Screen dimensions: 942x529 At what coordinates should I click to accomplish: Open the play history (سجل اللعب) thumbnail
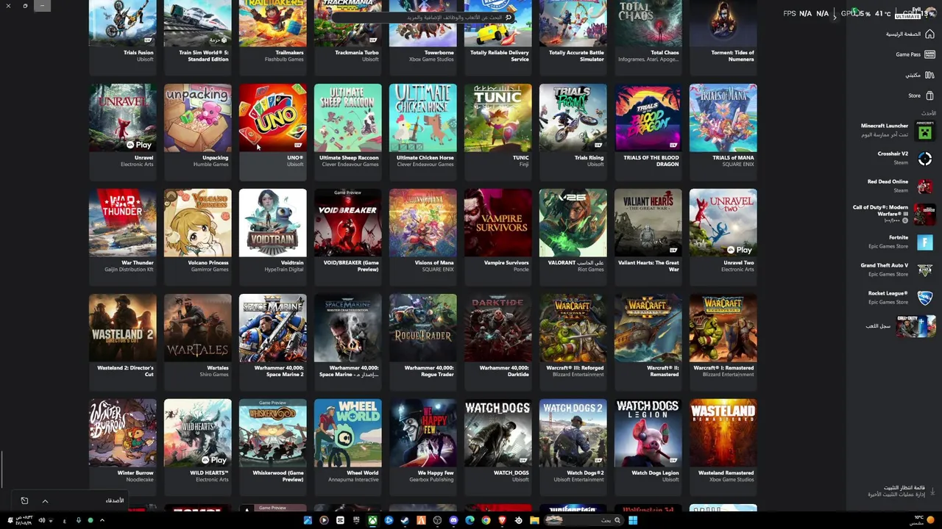[x=916, y=325]
